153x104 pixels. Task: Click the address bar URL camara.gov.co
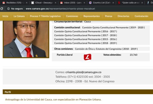(x=60, y=9)
